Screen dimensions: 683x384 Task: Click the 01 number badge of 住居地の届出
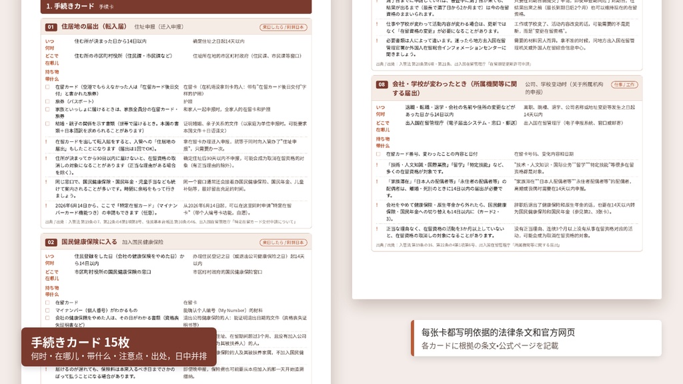(x=51, y=27)
